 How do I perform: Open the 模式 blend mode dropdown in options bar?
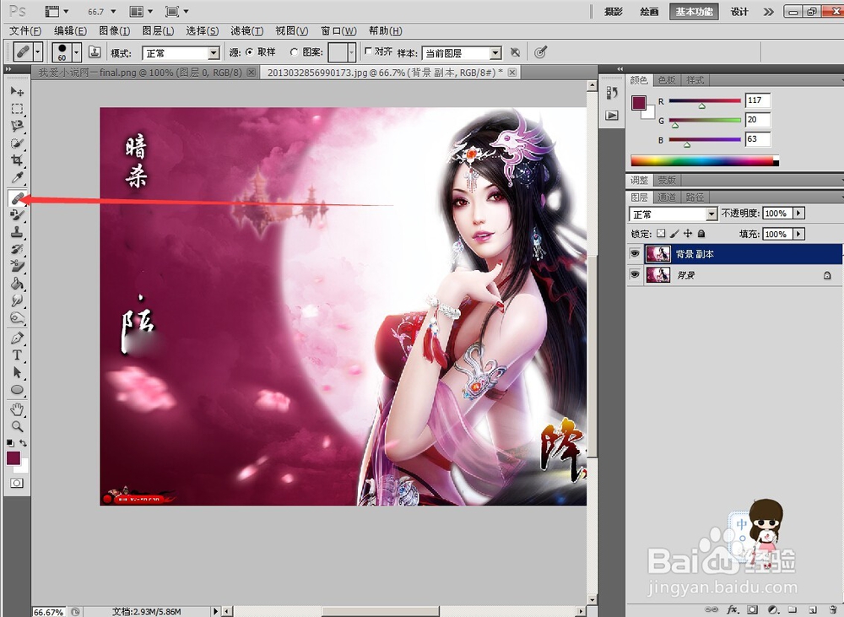[x=181, y=53]
